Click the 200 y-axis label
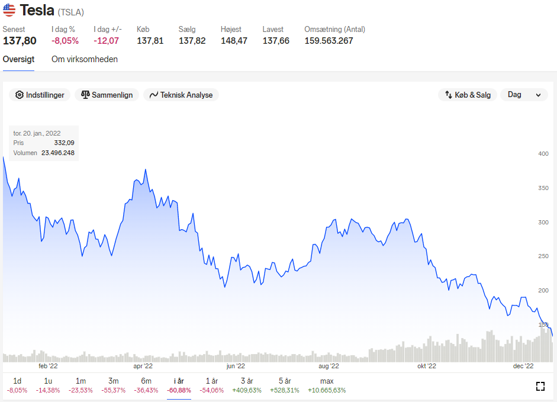 (x=543, y=290)
